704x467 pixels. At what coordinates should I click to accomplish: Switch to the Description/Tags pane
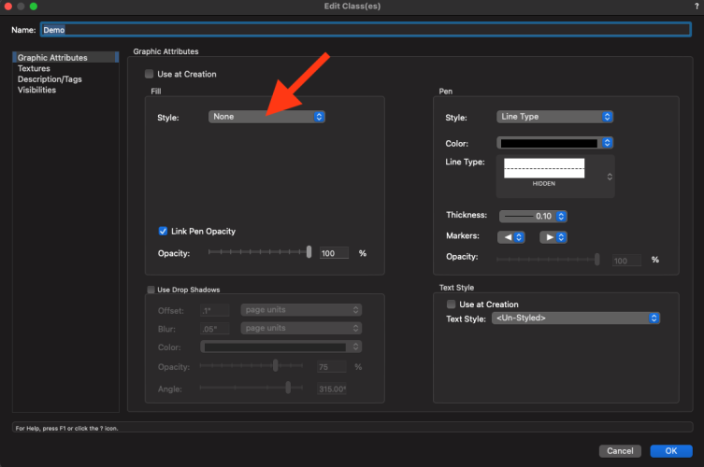(x=49, y=79)
